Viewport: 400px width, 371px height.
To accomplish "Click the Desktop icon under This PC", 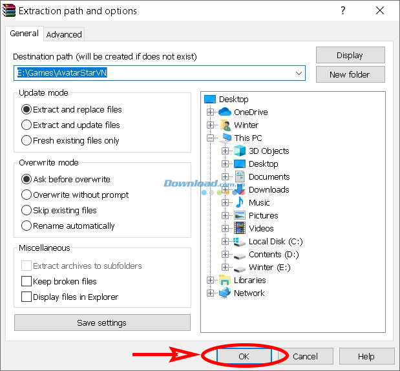I will pyautogui.click(x=240, y=164).
